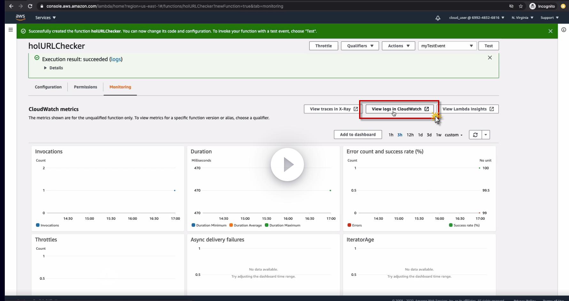
Task: Open the notifications bell
Action: 438,18
